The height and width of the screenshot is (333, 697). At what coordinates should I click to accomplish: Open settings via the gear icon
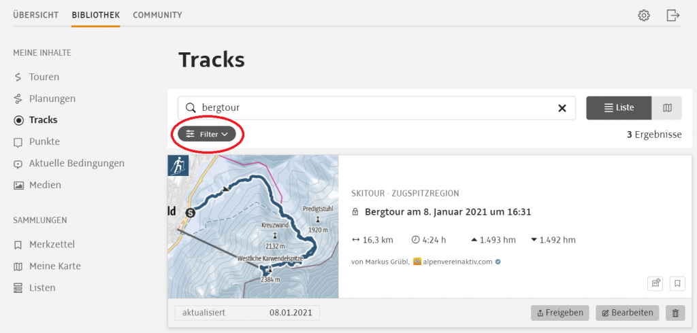coord(644,16)
